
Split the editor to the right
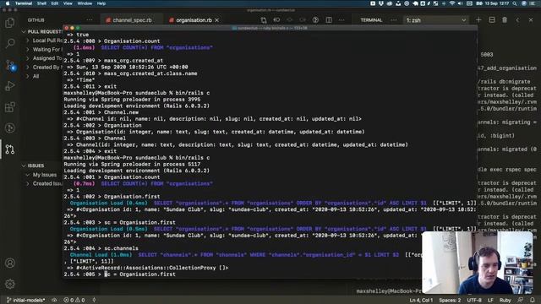[x=329, y=20]
